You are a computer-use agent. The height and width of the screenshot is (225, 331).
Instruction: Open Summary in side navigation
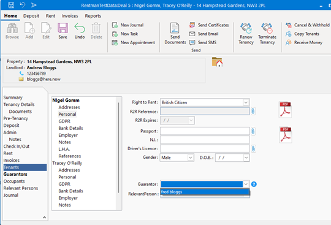tap(13, 97)
